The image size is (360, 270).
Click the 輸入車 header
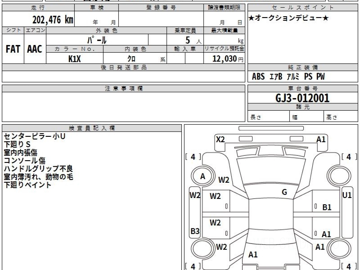[x=185, y=49]
